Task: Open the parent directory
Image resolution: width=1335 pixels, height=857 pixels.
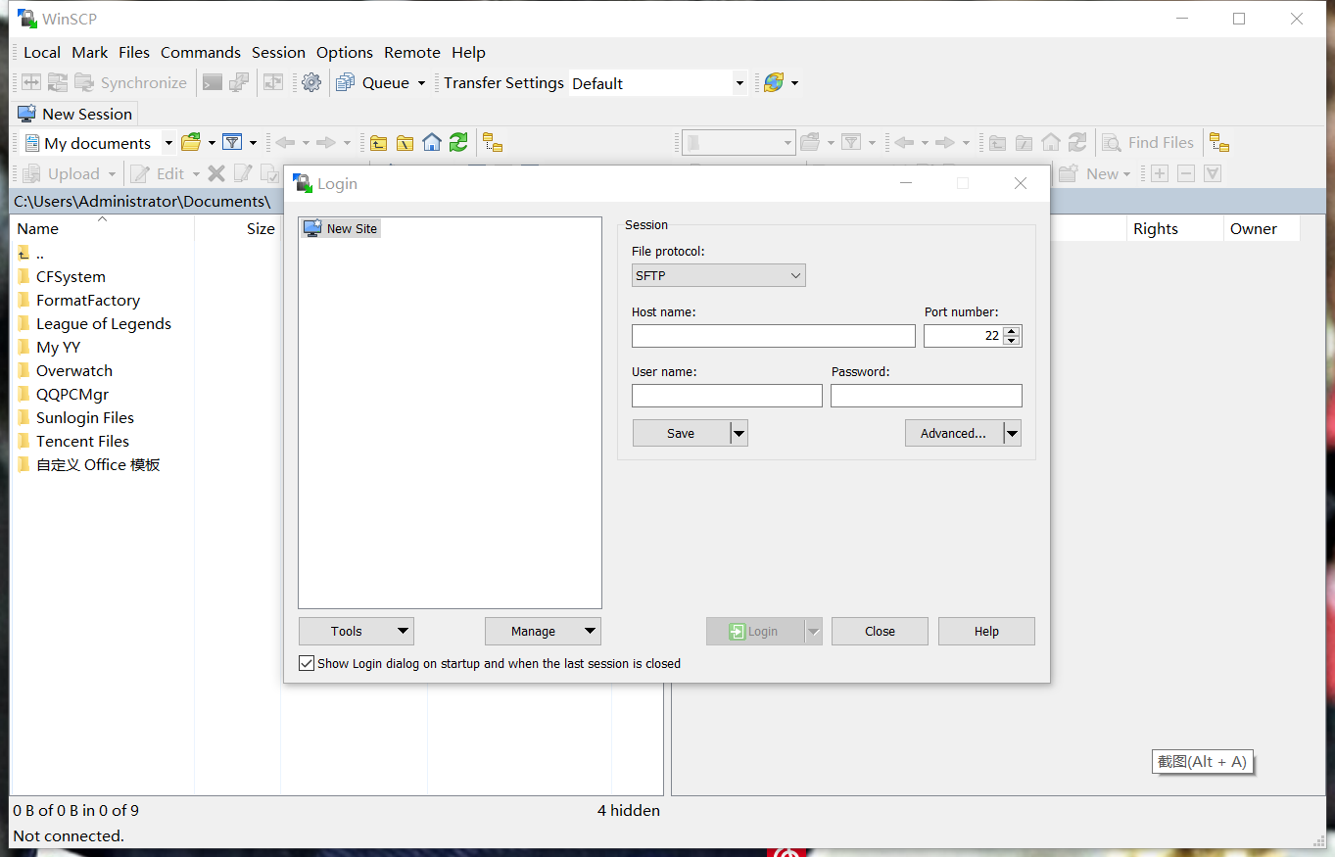Action: (x=378, y=142)
